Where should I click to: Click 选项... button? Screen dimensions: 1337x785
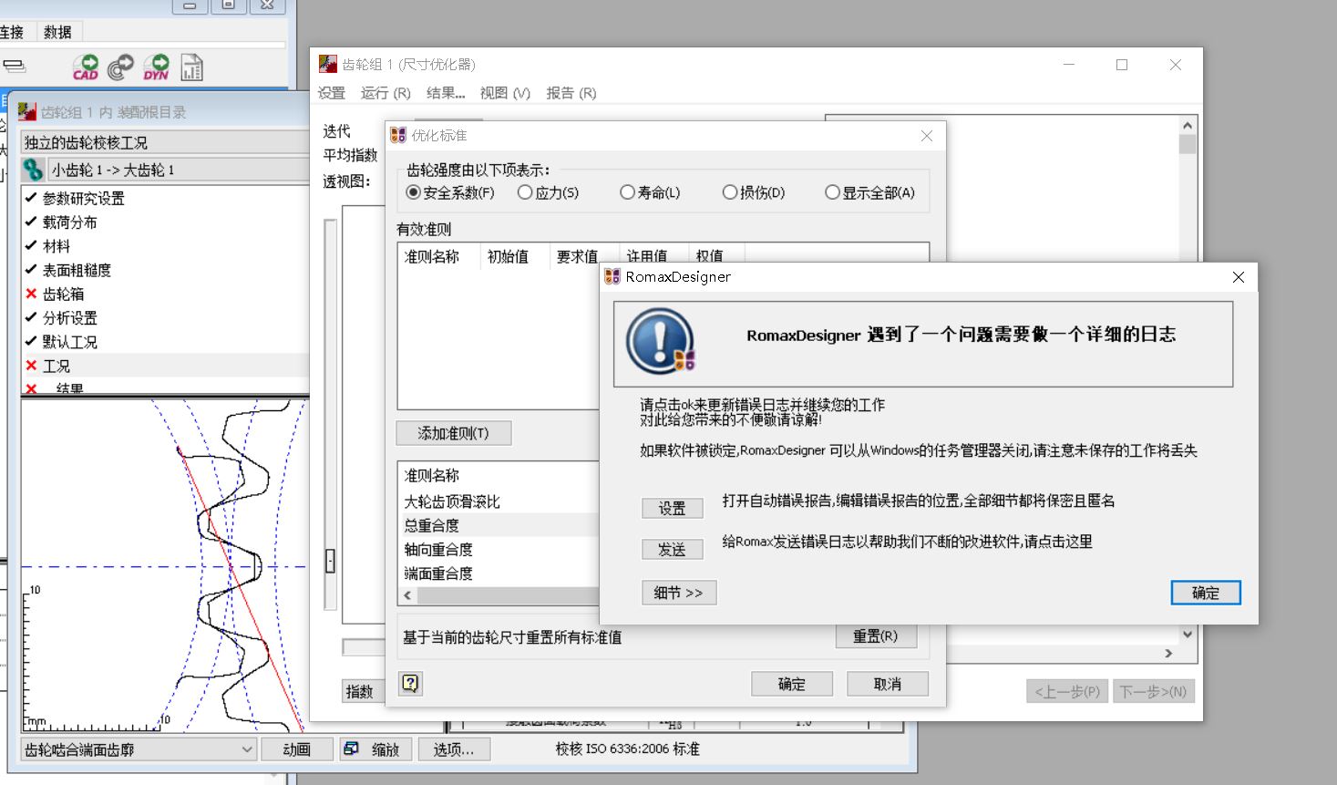pos(454,749)
